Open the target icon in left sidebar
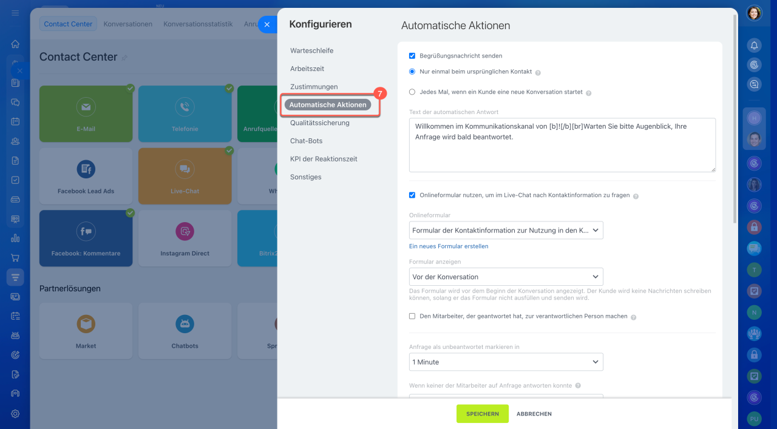The image size is (777, 429). (x=15, y=355)
